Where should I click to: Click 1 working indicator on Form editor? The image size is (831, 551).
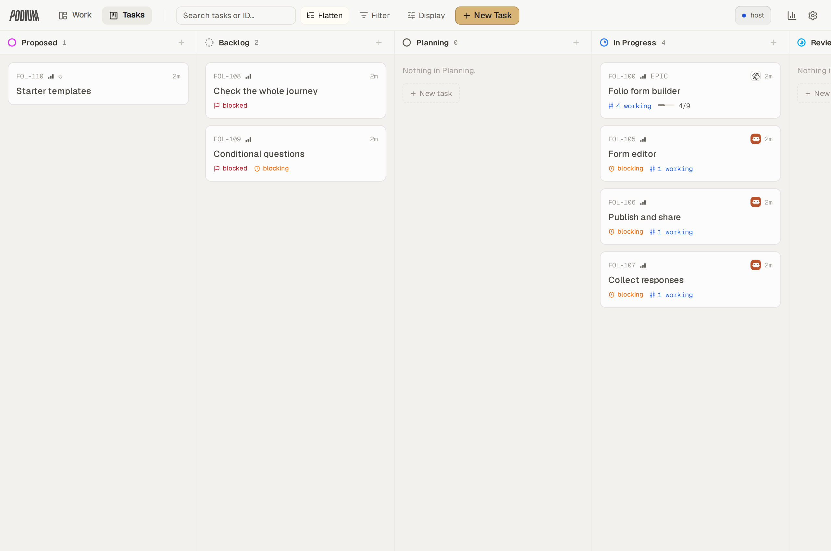pos(671,169)
